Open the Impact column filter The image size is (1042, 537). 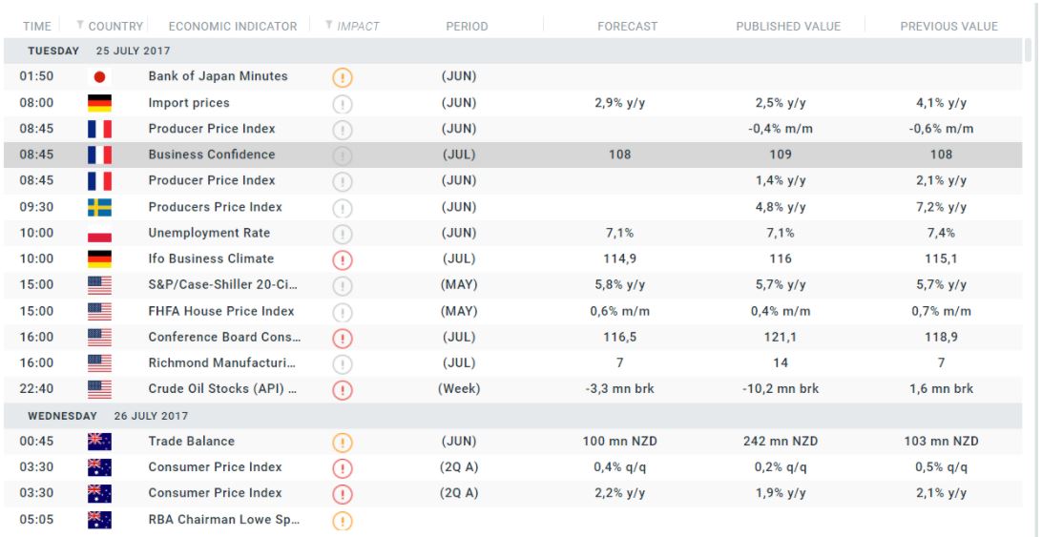click(x=329, y=26)
